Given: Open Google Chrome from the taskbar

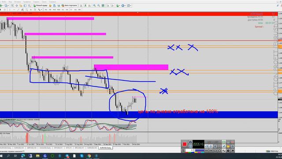Looking at the screenshot, I should tap(89, 156).
